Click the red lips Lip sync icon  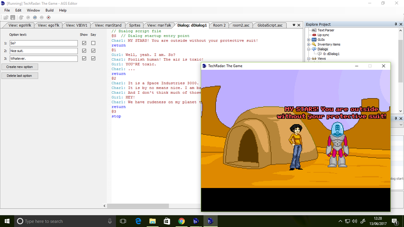[x=314, y=35]
